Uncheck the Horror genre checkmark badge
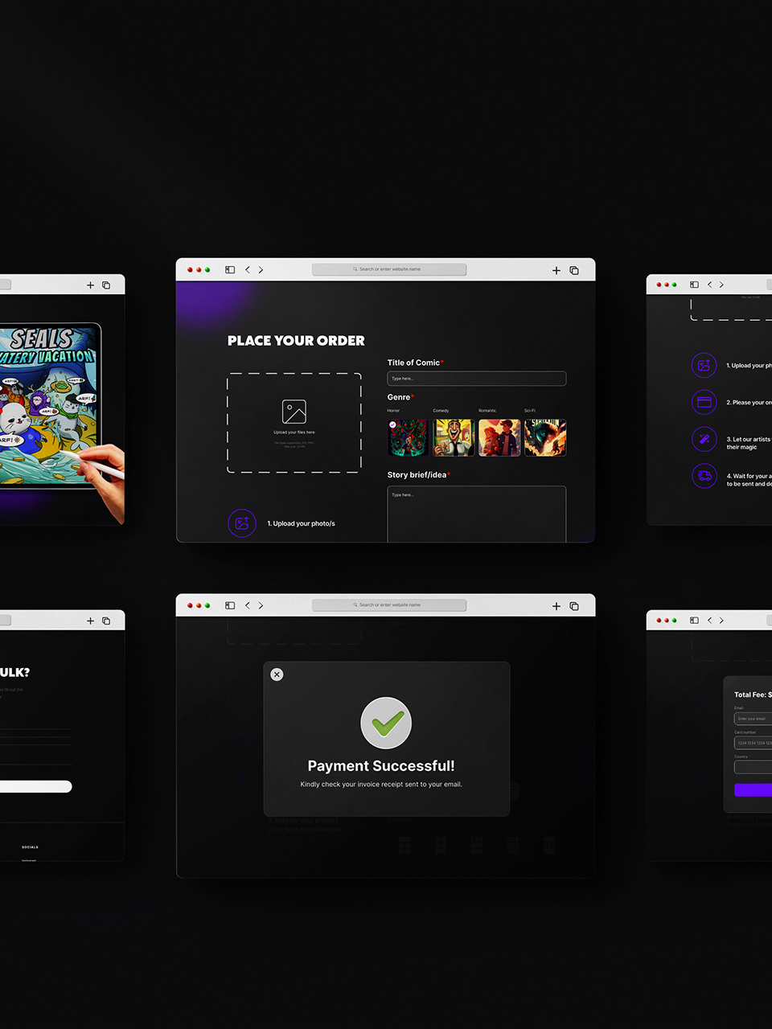Screen dimensions: 772x1029 coord(392,424)
